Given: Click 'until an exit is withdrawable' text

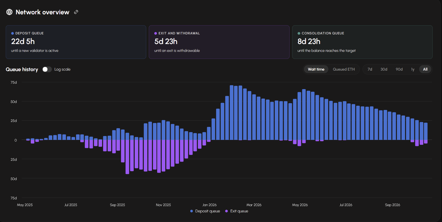Looking at the screenshot, I should pyautogui.click(x=177, y=50).
